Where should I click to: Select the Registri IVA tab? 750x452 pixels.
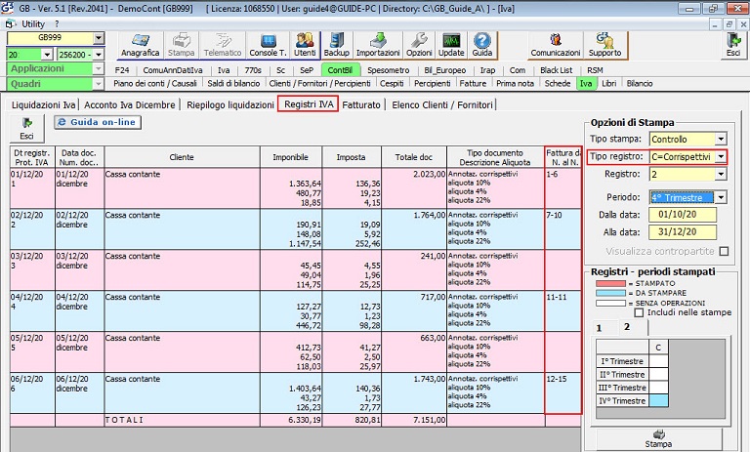point(309,104)
